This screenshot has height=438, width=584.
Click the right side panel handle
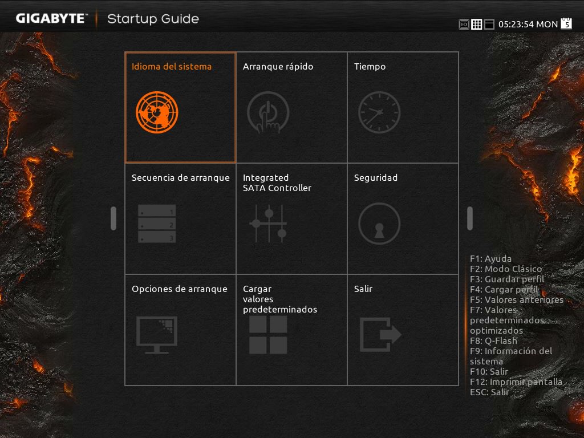tap(470, 218)
